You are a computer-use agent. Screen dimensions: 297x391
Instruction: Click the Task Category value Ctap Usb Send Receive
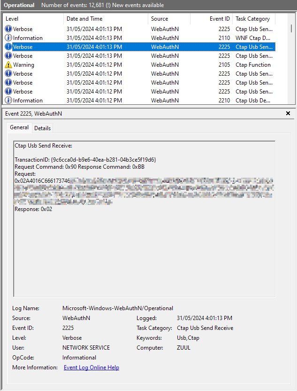pos(205,328)
